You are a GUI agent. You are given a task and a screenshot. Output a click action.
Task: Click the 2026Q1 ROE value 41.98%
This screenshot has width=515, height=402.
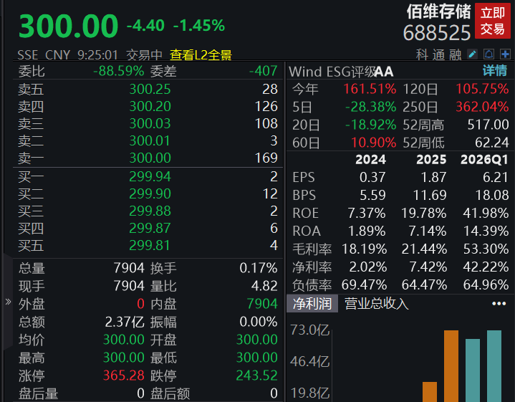pos(486,214)
